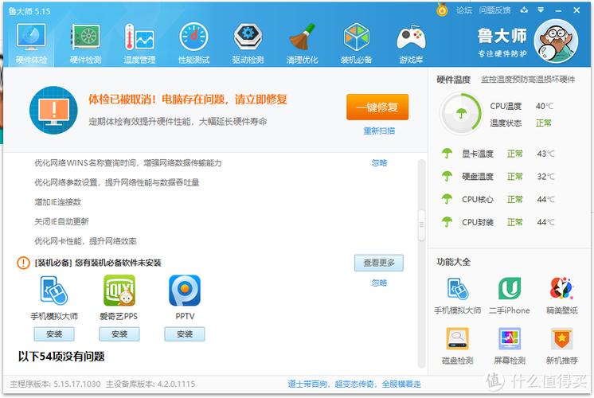Select the 增加IE连接数 list item
This screenshot has width=594, height=398.
[58, 202]
